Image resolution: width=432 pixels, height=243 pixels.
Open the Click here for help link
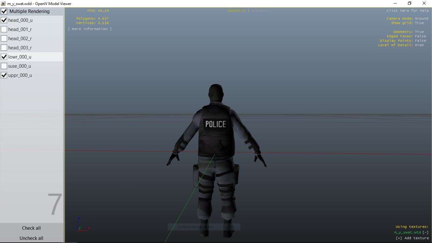click(407, 10)
